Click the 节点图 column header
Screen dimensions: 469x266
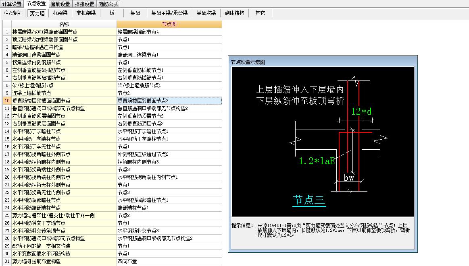tap(169, 24)
